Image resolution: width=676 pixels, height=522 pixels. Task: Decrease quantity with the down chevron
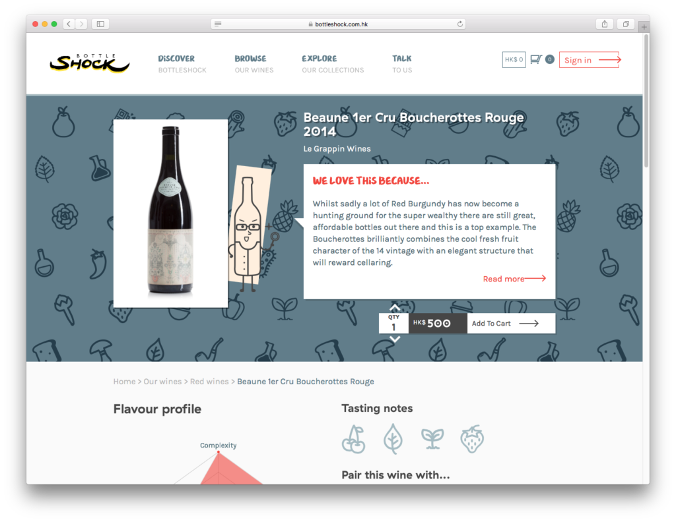[x=395, y=339]
